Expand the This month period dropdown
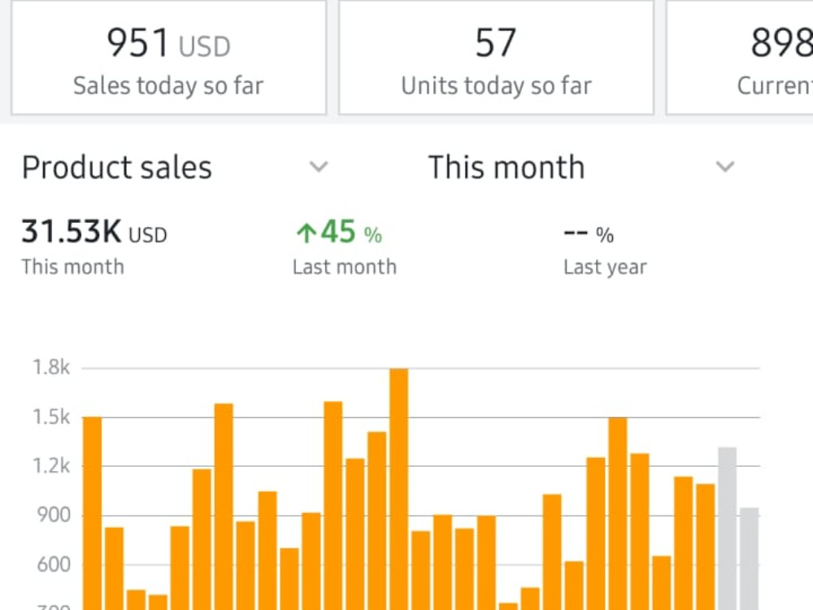813x610 pixels. click(724, 167)
